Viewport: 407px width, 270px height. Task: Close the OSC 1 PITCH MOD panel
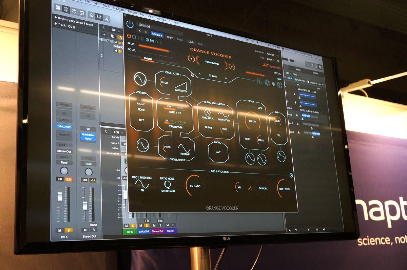pos(291,175)
